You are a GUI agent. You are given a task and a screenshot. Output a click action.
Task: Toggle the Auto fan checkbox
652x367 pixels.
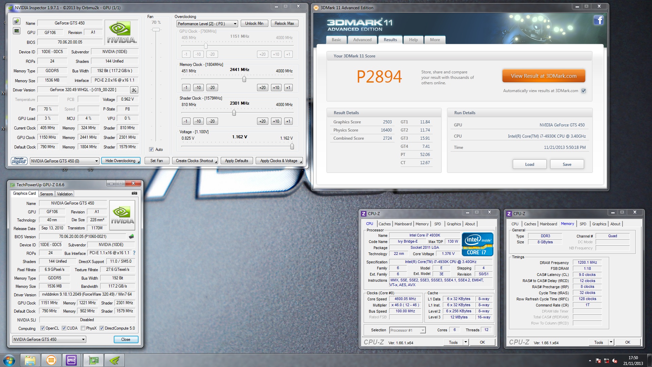point(151,150)
